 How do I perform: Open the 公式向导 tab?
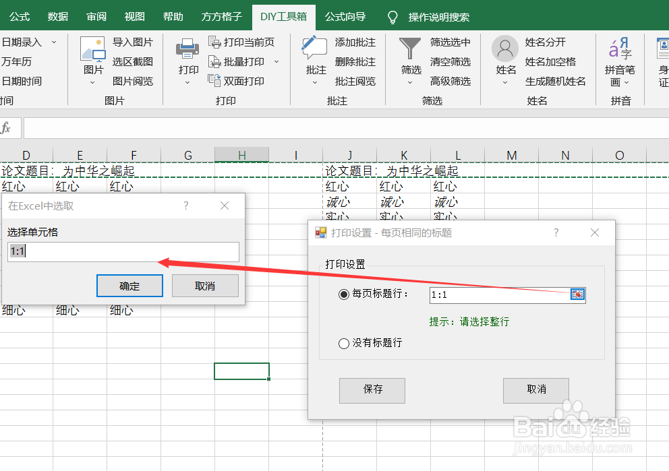click(345, 15)
